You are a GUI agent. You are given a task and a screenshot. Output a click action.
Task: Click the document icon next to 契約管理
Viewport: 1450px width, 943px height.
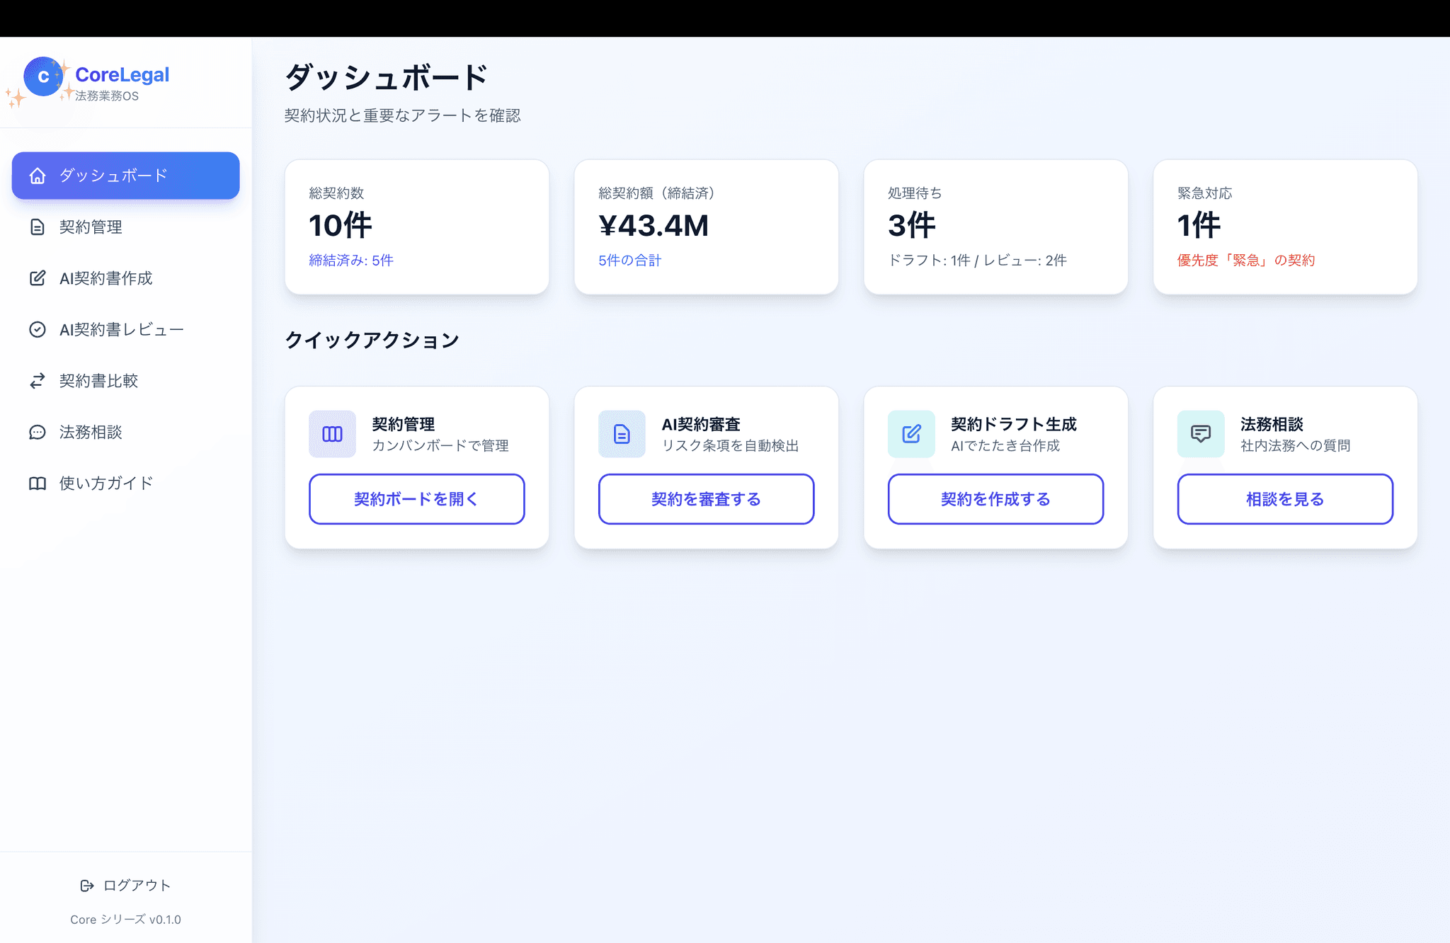(37, 227)
